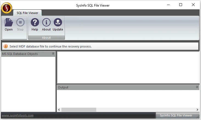This screenshot has height=120, width=201.
Task: Select the SQL File Viewer ribbon tab
Action: coord(27,13)
